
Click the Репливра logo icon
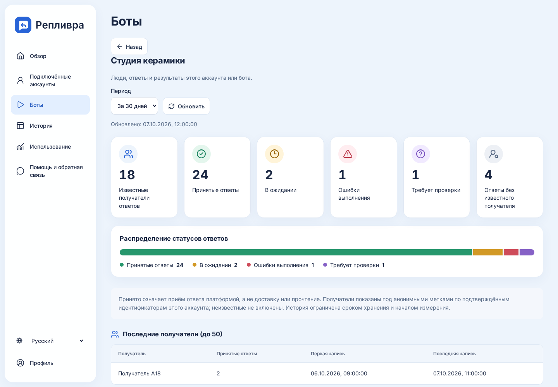[x=23, y=25]
